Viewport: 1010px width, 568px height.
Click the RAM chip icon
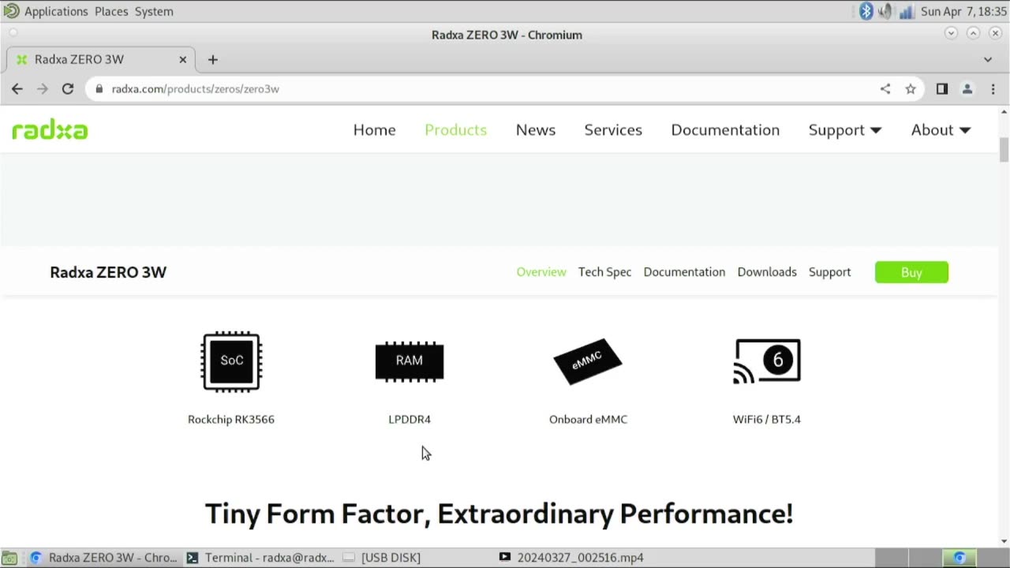[x=410, y=361]
